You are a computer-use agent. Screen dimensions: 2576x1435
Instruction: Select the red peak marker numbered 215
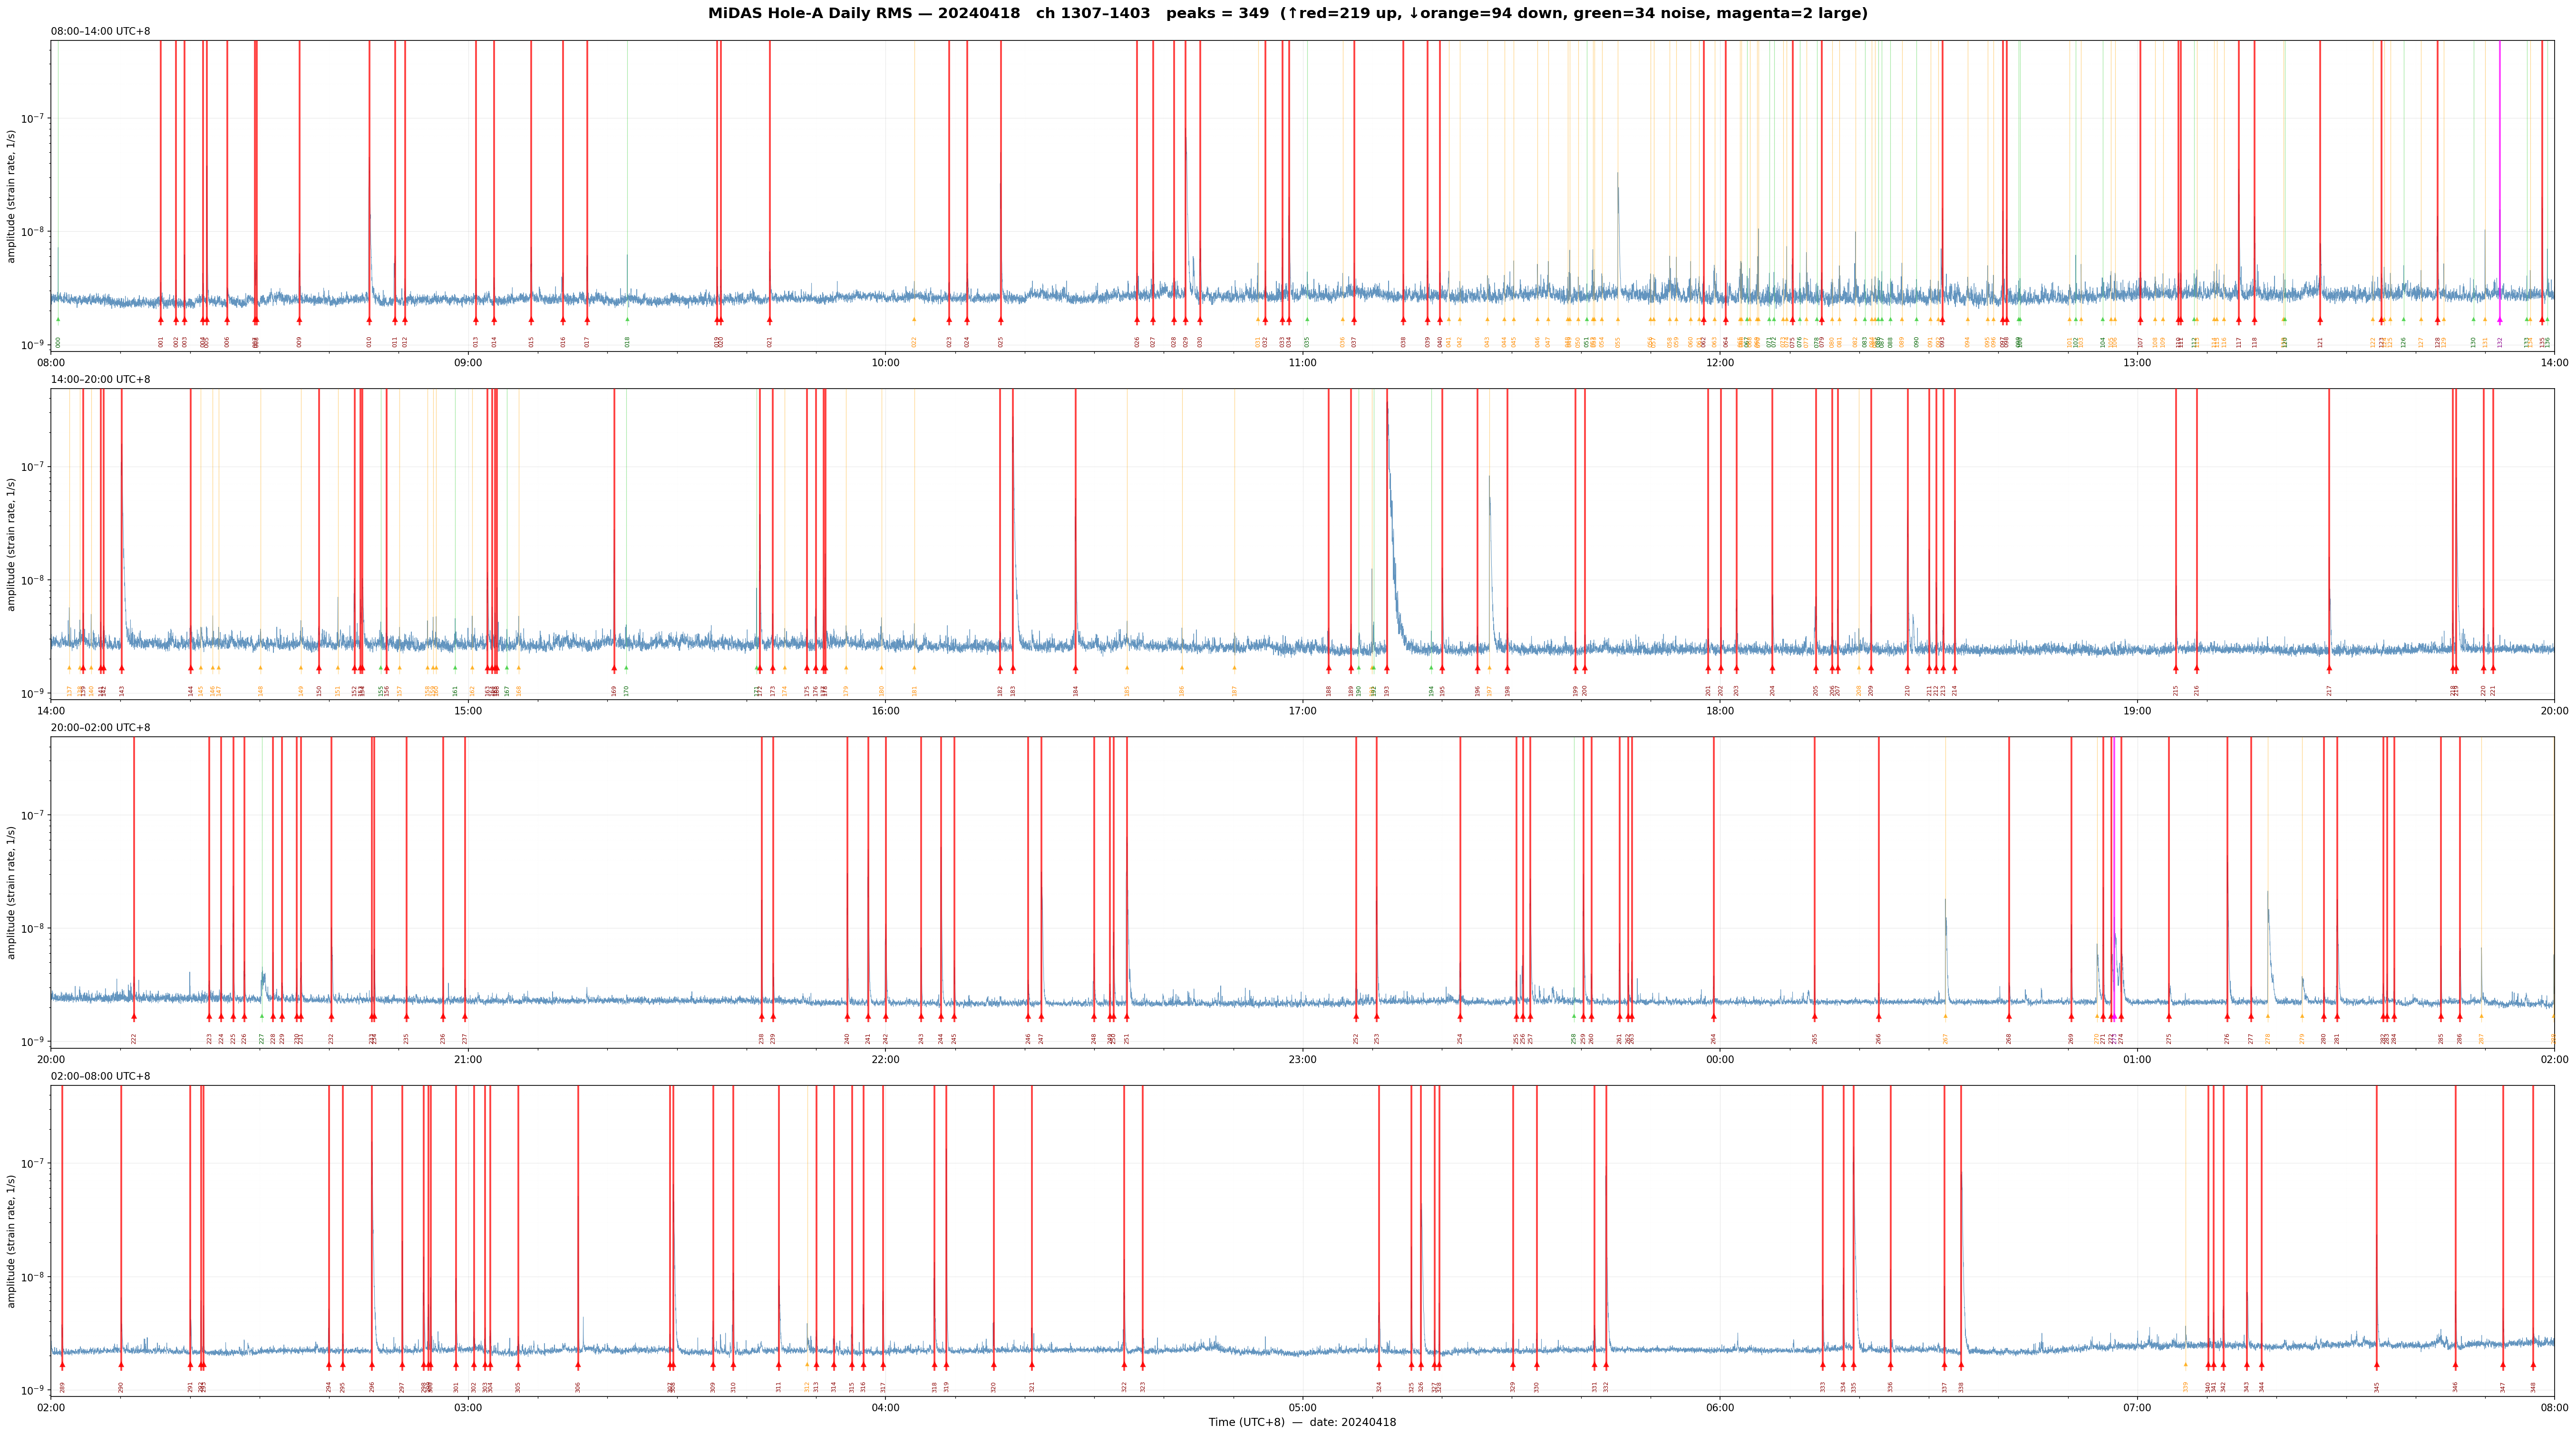pyautogui.click(x=2176, y=668)
